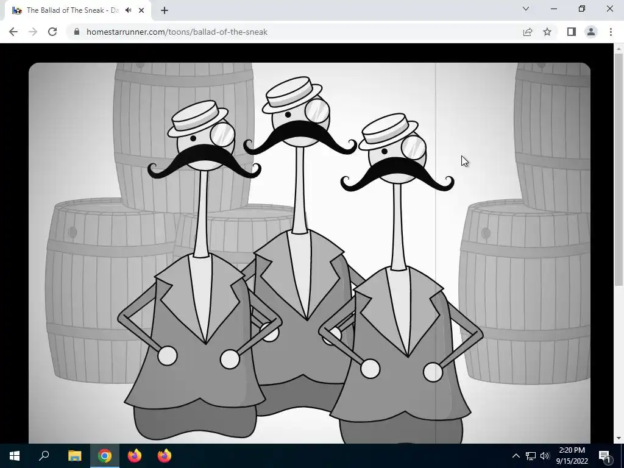
Task: Reload the current page
Action: 52,32
